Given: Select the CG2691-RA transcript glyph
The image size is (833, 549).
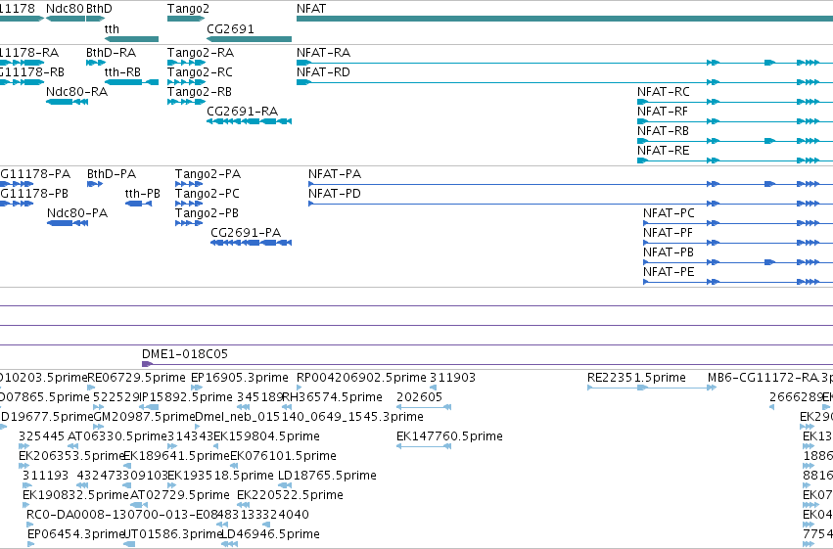Looking at the screenshot, I should [x=250, y=121].
